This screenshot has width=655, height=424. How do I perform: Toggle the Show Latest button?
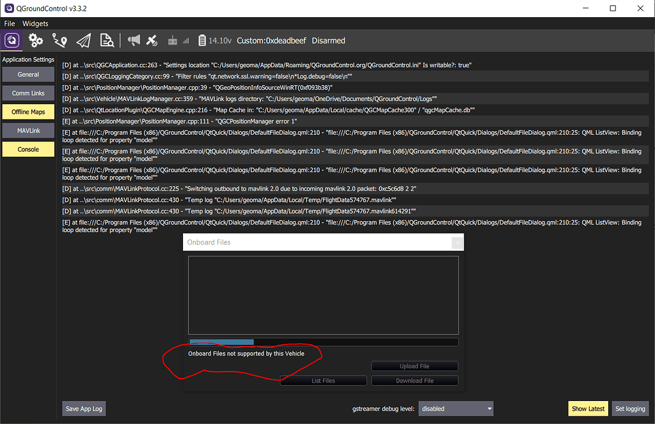588,409
